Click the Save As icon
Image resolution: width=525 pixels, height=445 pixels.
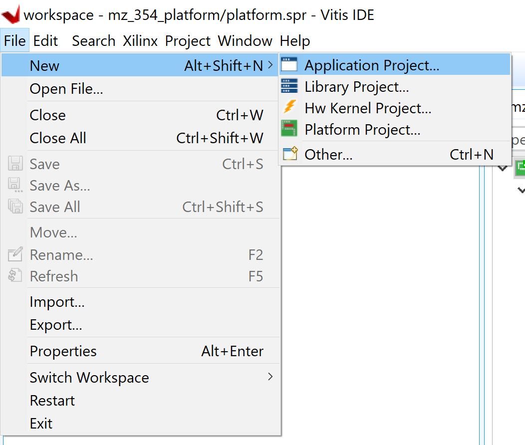14,185
